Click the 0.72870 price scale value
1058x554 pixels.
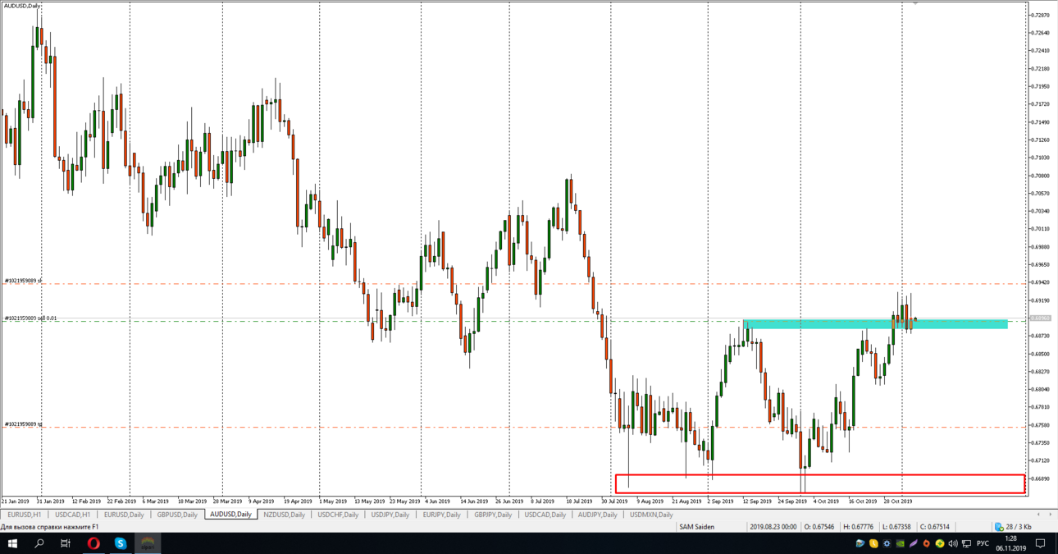click(x=1040, y=15)
